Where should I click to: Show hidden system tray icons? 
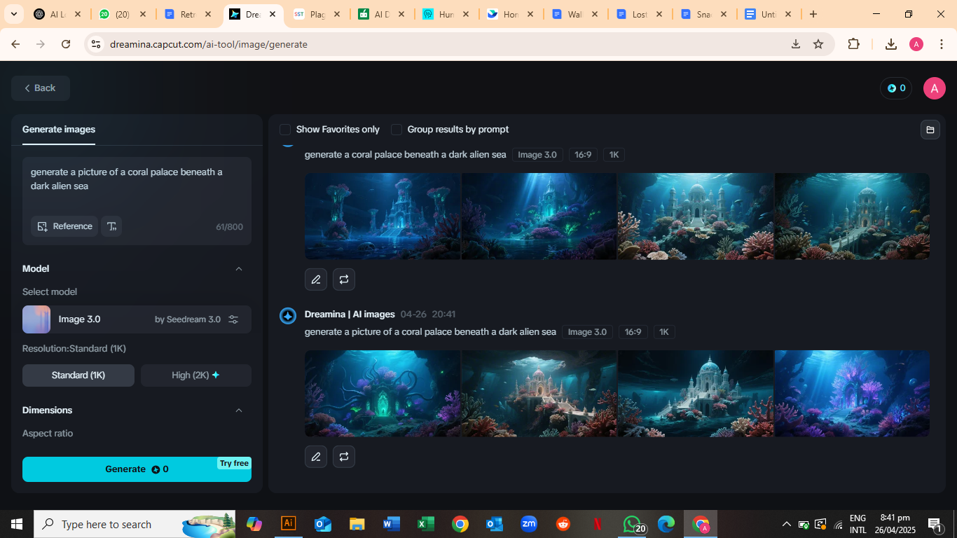point(787,524)
